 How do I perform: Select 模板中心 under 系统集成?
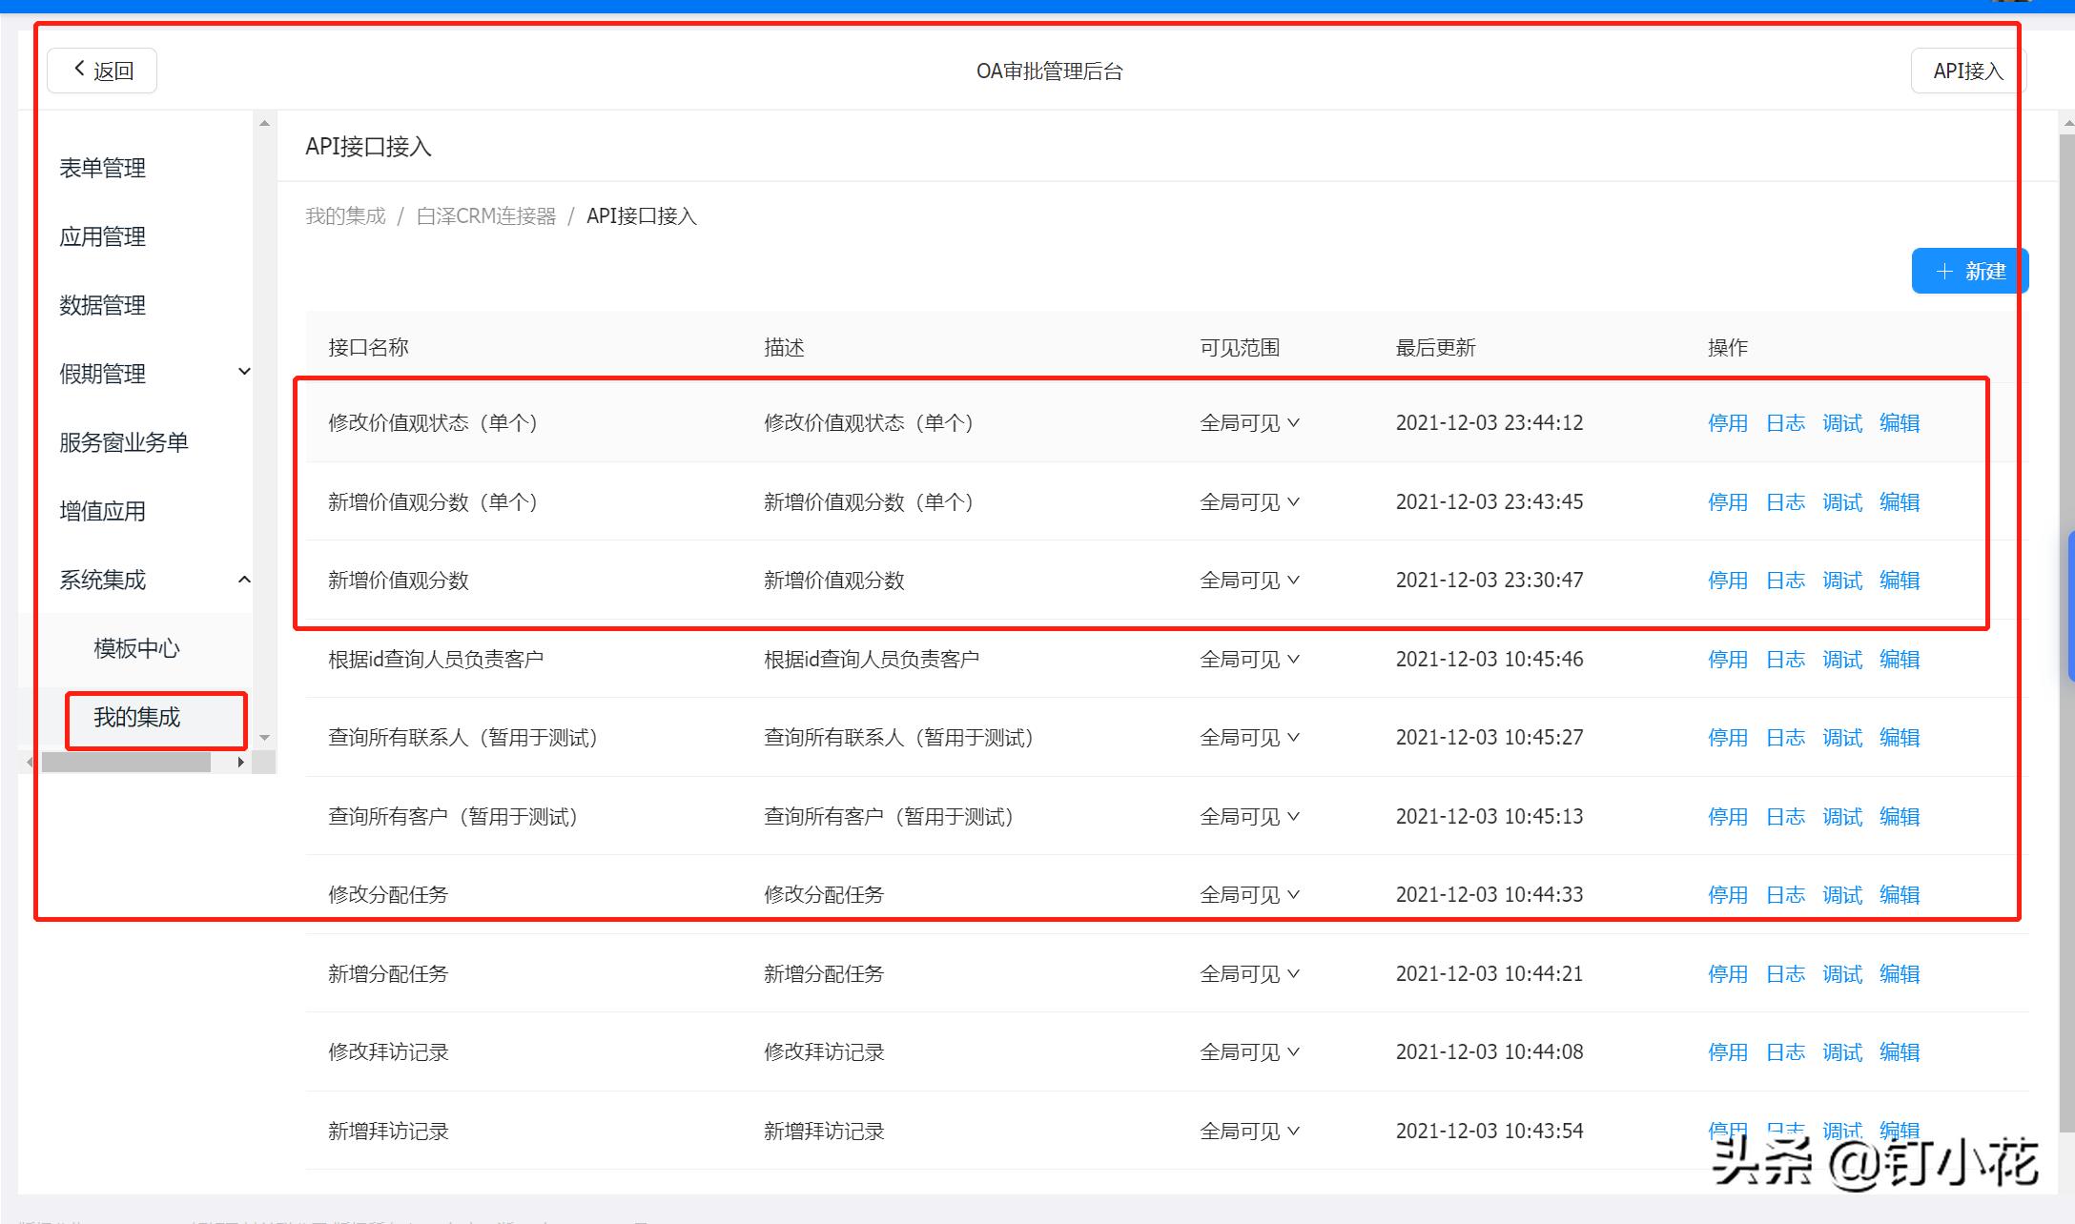134,649
